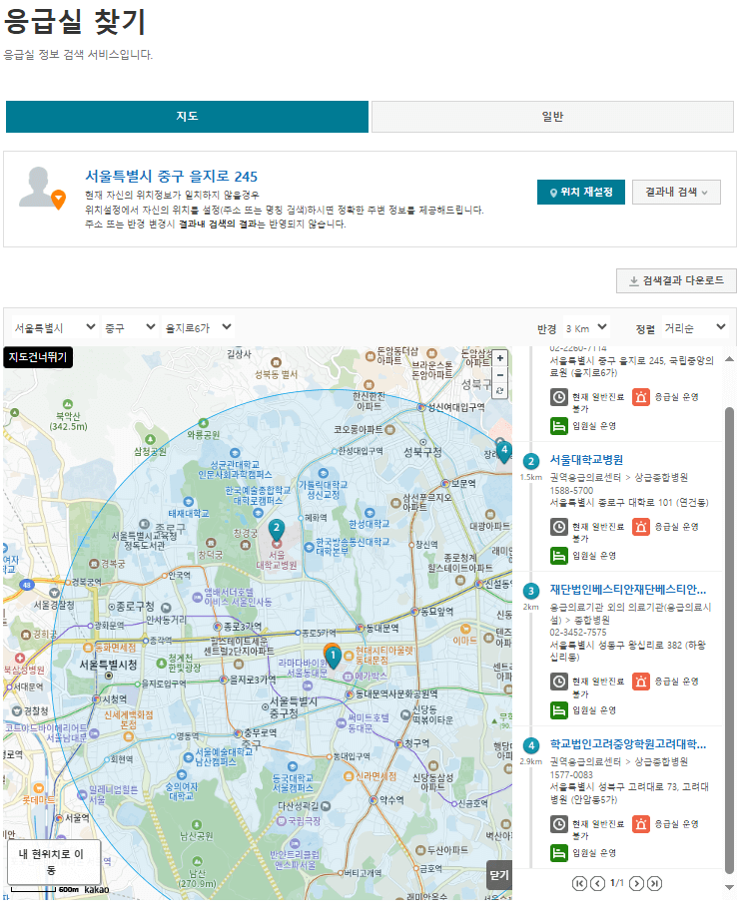Click inpatient bed icon for 서울대학교병원
This screenshot has height=916, width=740.
tap(559, 556)
